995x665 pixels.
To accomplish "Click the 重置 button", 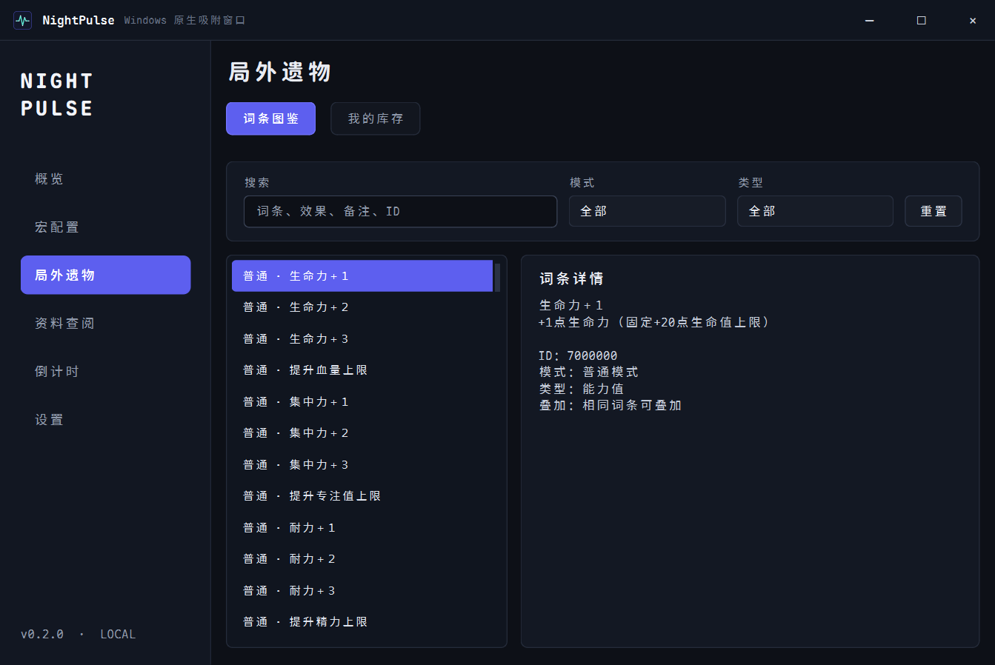I will (x=934, y=211).
